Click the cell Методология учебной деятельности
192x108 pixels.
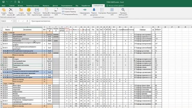27,53
